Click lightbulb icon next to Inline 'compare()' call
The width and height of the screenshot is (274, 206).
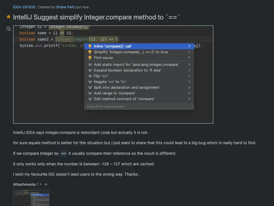90,46
